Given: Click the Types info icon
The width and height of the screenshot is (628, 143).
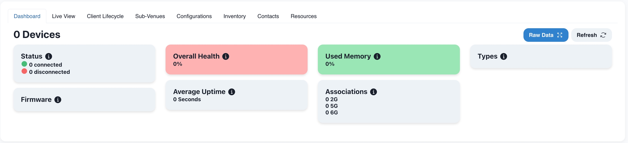Looking at the screenshot, I should tap(504, 56).
